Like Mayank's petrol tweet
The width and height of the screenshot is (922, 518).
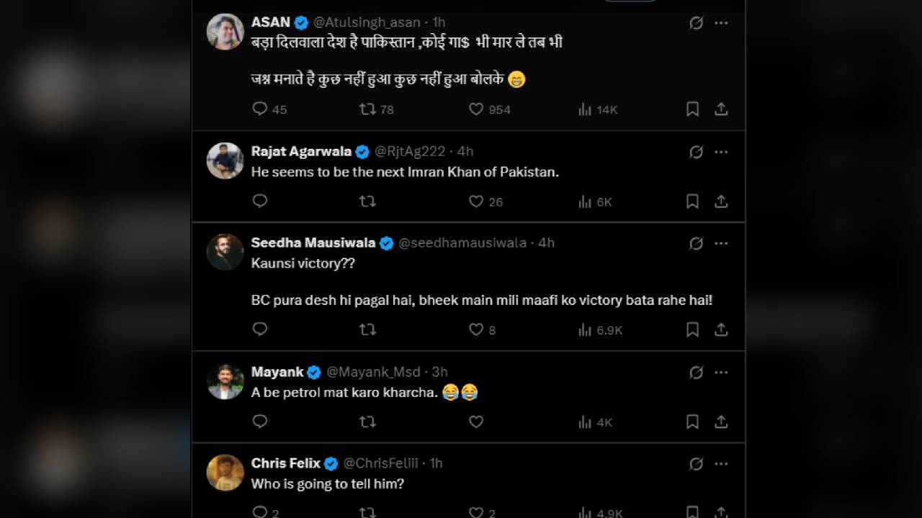click(x=476, y=422)
